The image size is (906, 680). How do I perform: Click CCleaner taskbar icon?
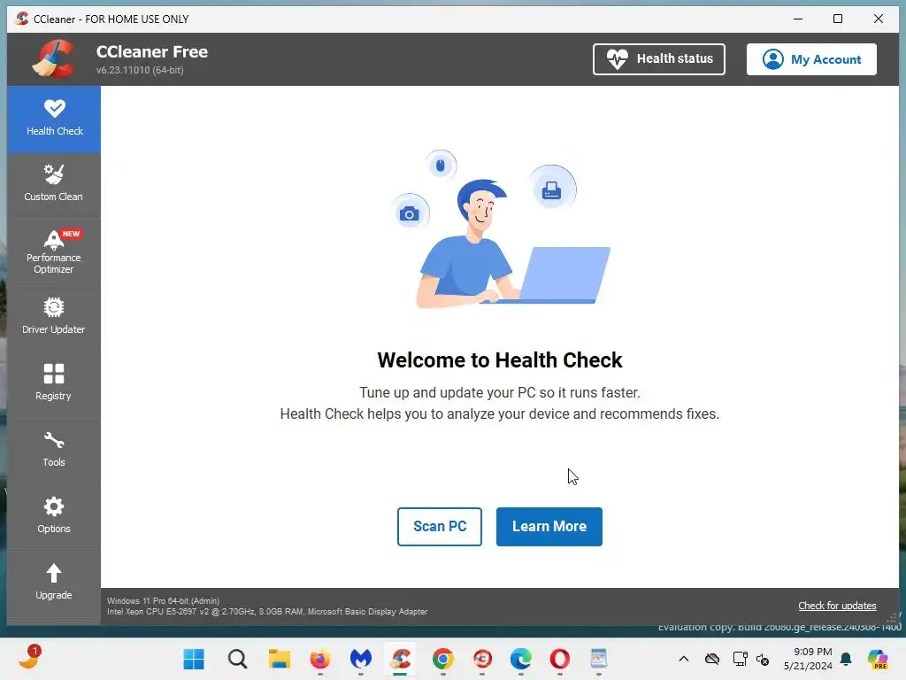(x=401, y=659)
